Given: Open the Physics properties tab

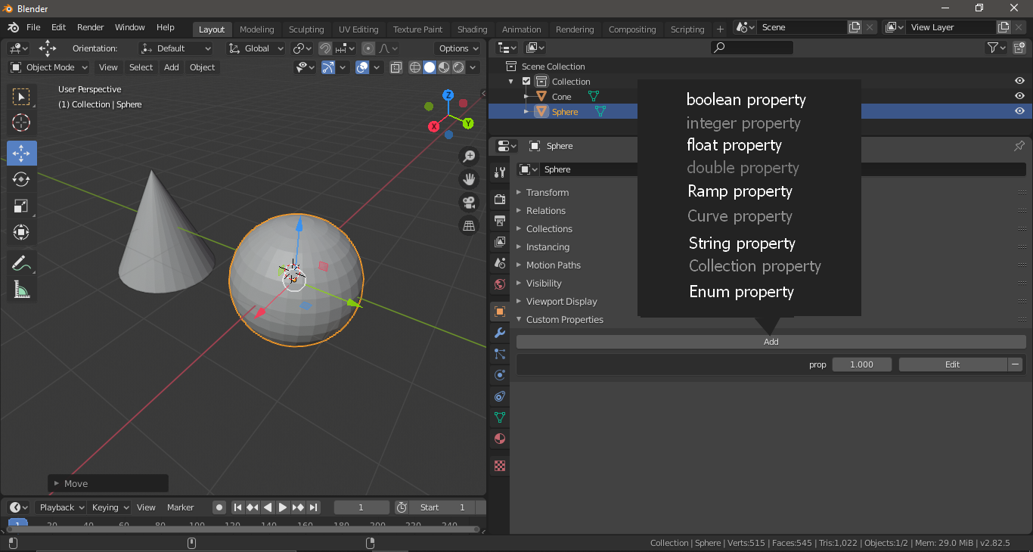Looking at the screenshot, I should coord(499,375).
